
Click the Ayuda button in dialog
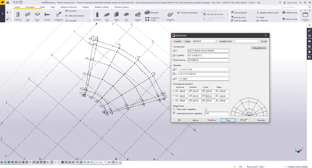click(264, 41)
